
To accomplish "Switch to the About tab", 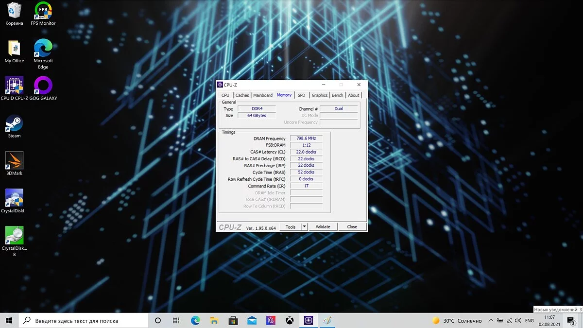I will point(354,95).
